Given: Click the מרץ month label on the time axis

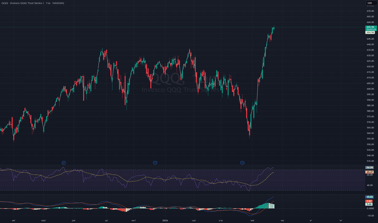Looking at the screenshot, I should click(221, 221).
